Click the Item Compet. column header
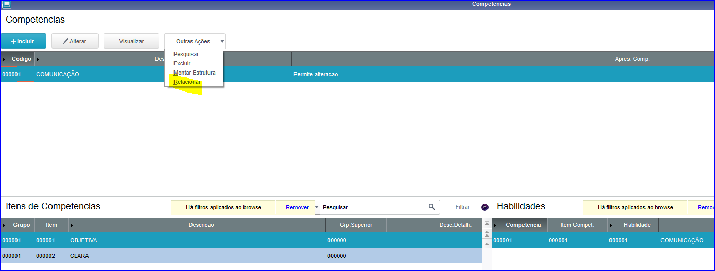The height and width of the screenshot is (271, 715). coord(577,225)
